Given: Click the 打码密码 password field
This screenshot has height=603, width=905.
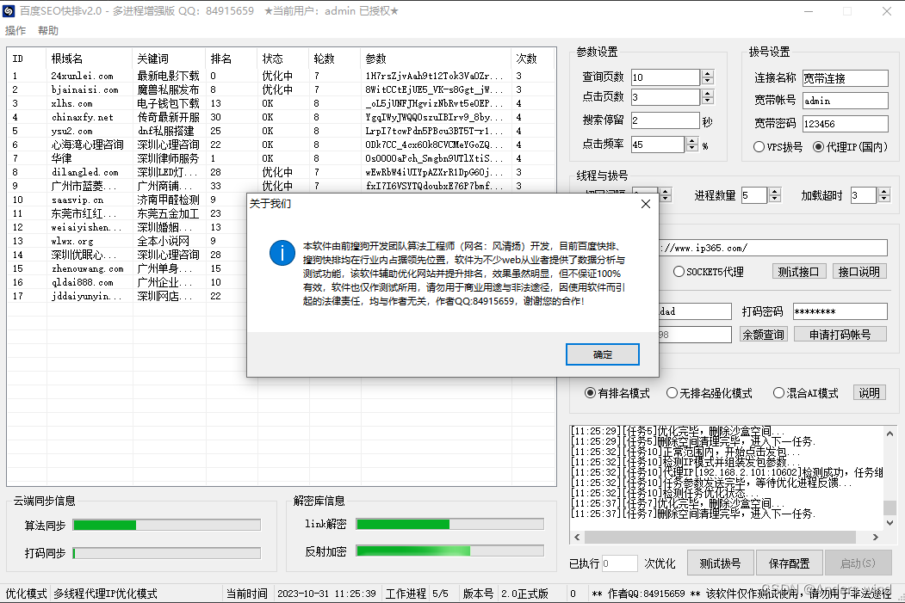Looking at the screenshot, I should pos(840,311).
